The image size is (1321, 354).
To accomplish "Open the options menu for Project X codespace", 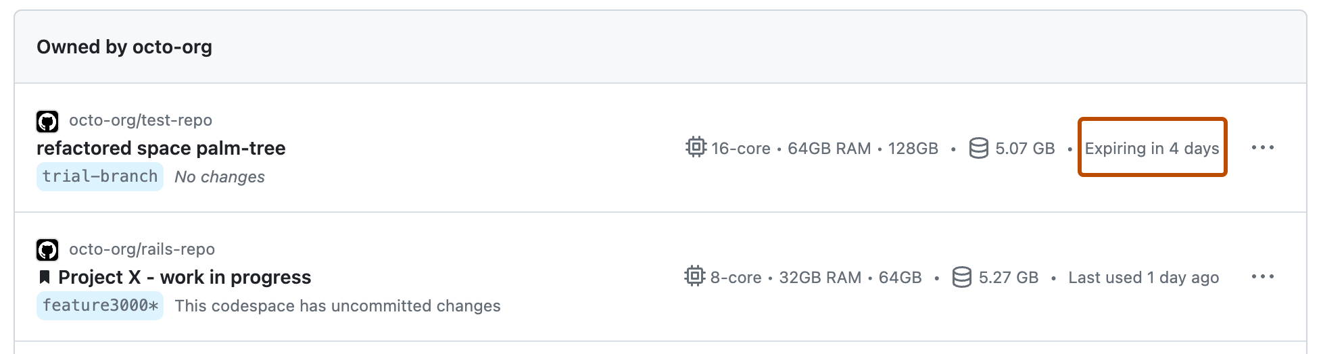I will 1262,276.
